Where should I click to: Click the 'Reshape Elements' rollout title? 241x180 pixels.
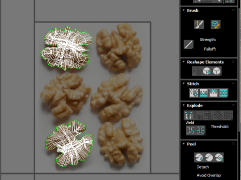[x=205, y=62]
